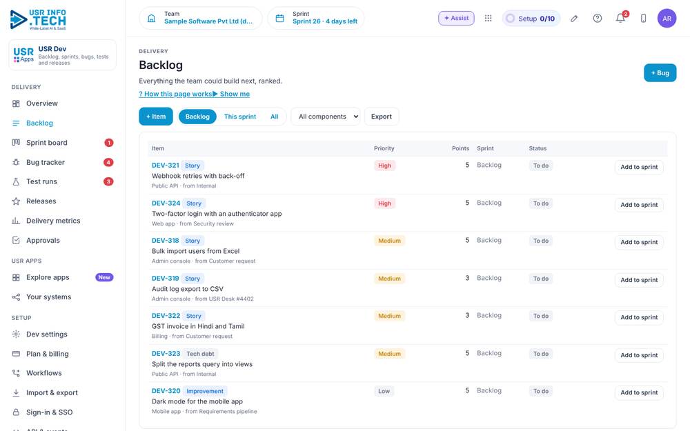Open the DEV-318 item link
This screenshot has width=690, height=431.
(x=166, y=241)
